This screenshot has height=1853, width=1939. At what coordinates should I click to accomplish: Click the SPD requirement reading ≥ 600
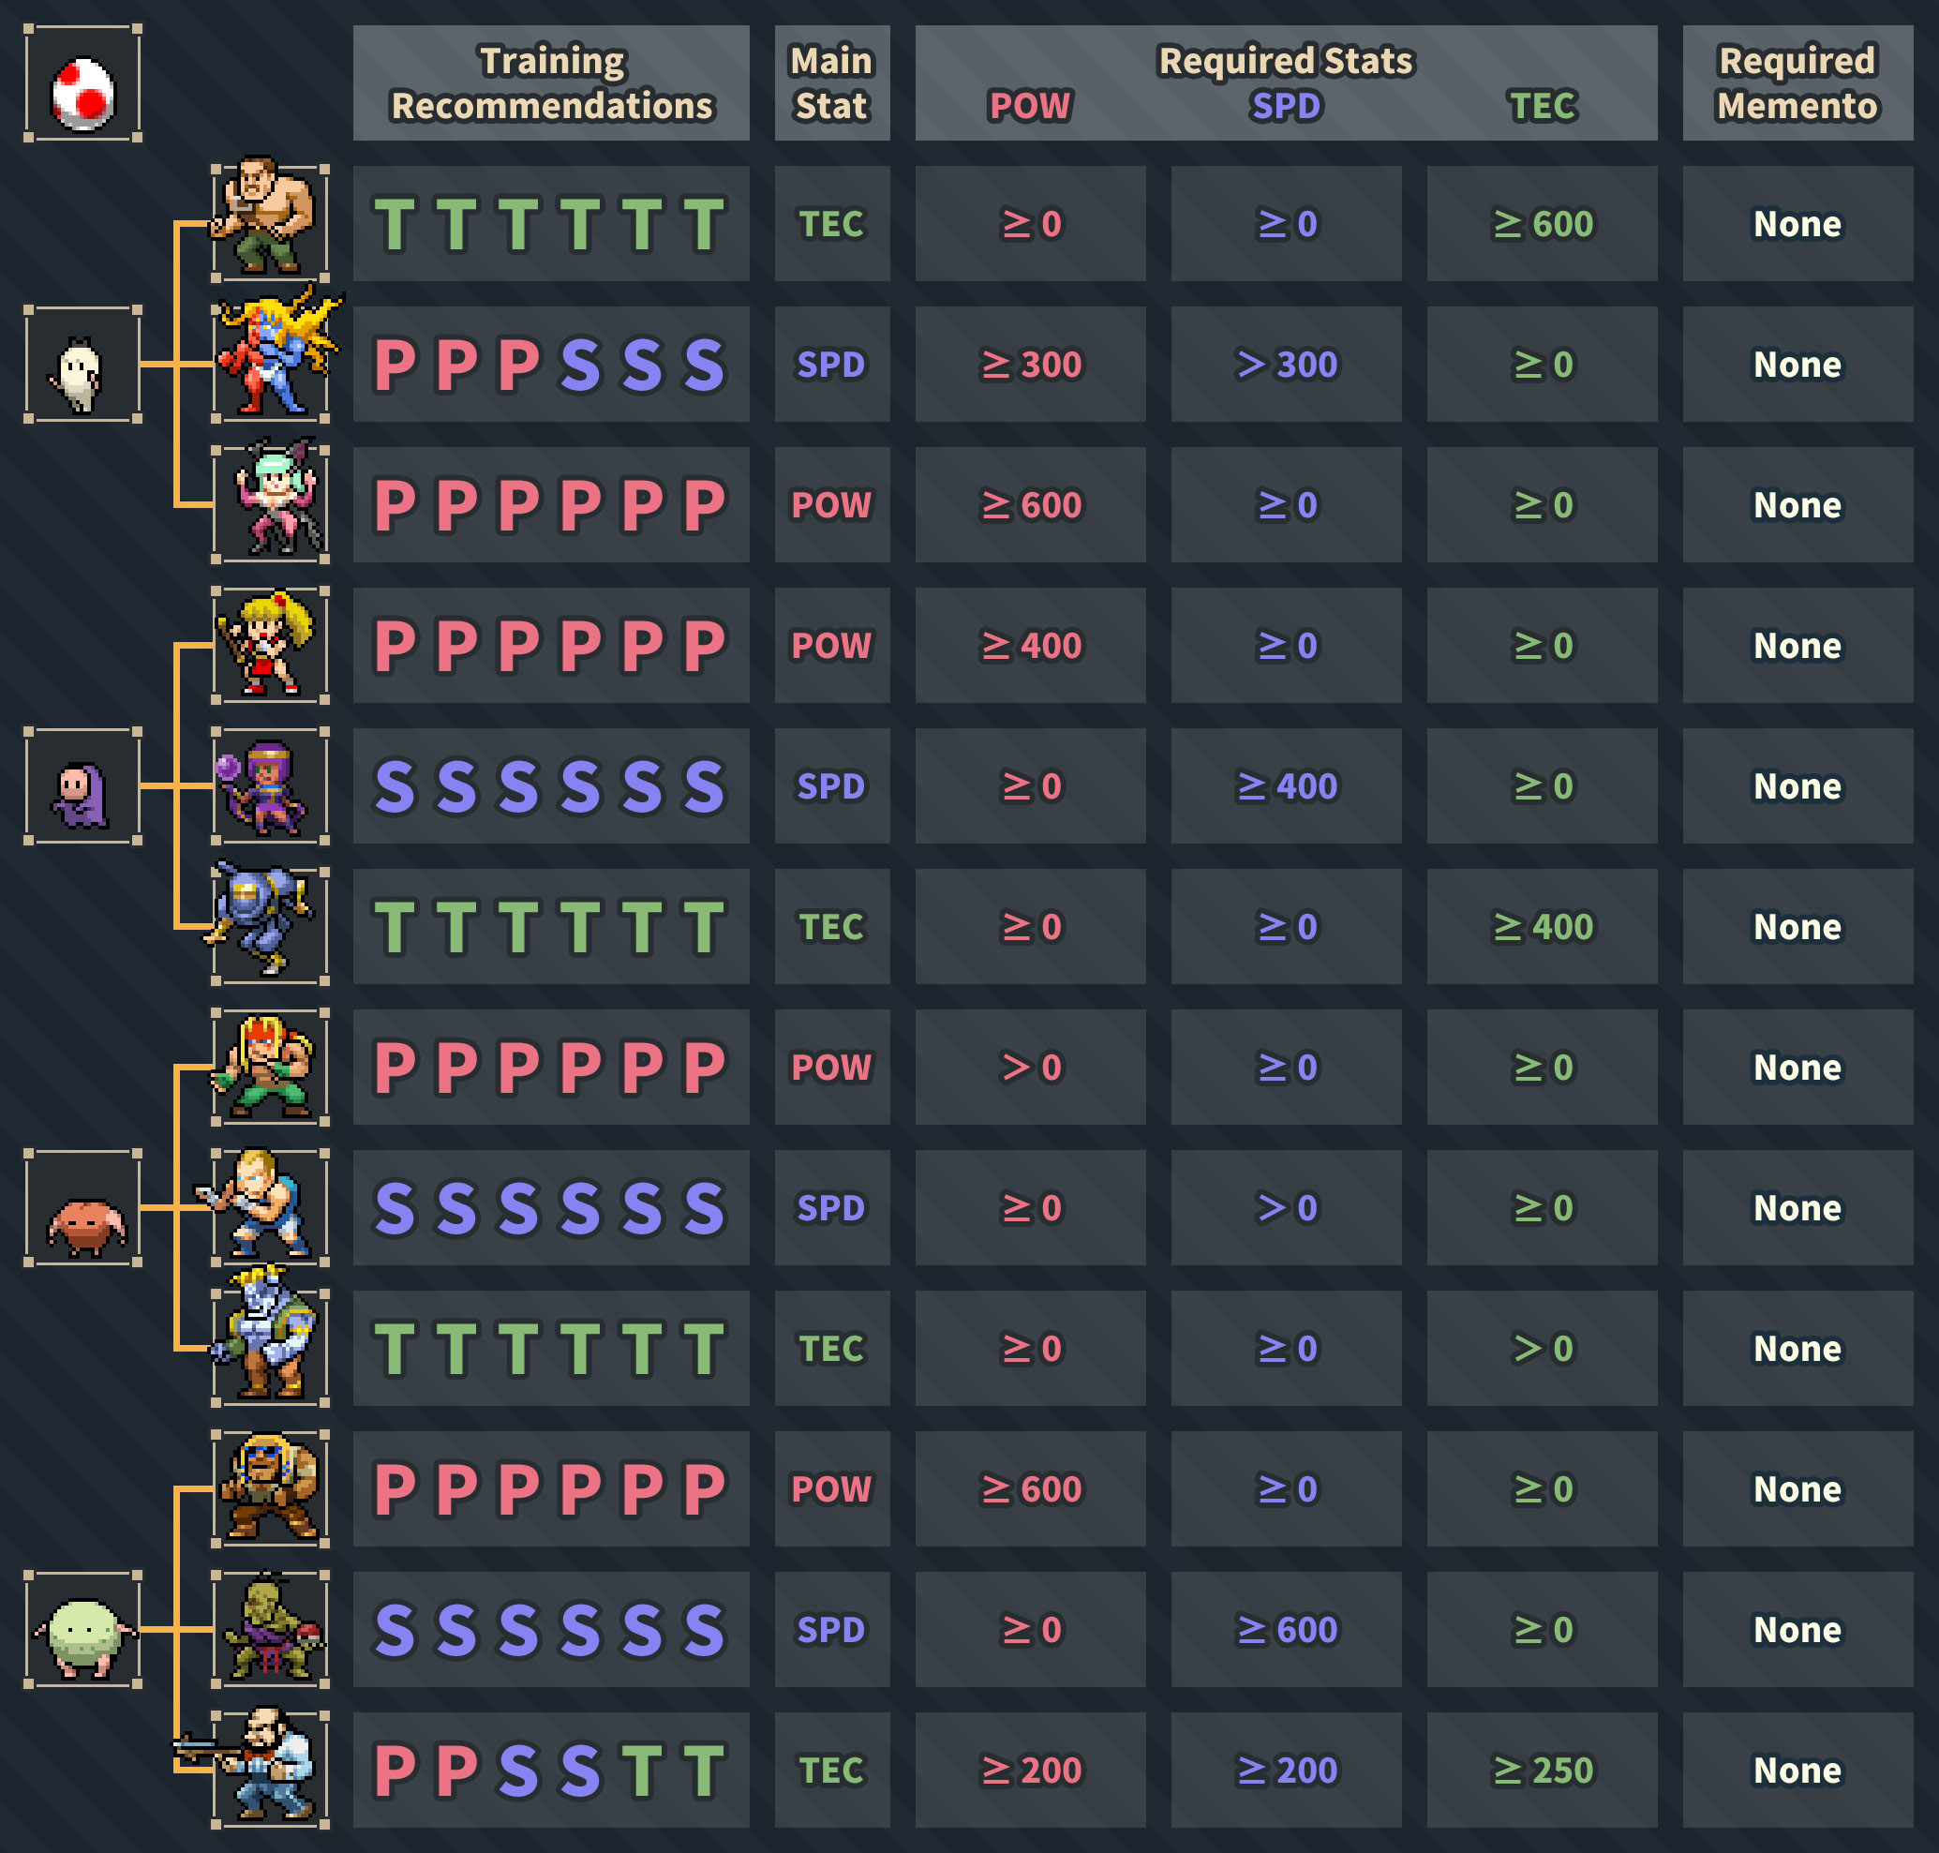(1286, 1630)
